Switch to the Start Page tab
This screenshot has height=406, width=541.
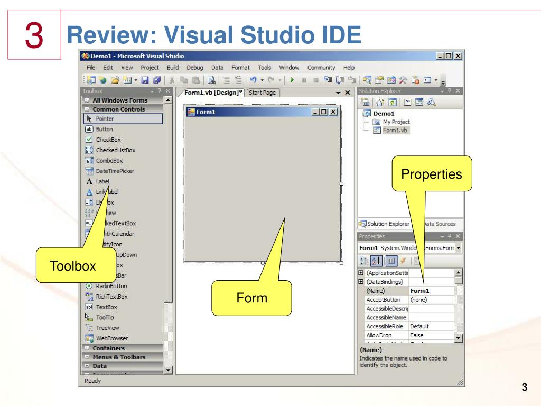coord(262,93)
